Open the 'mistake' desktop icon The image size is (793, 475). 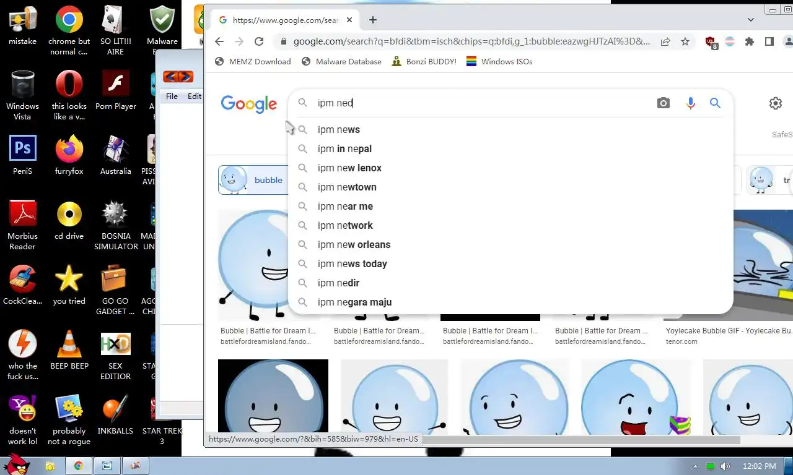(x=22, y=26)
